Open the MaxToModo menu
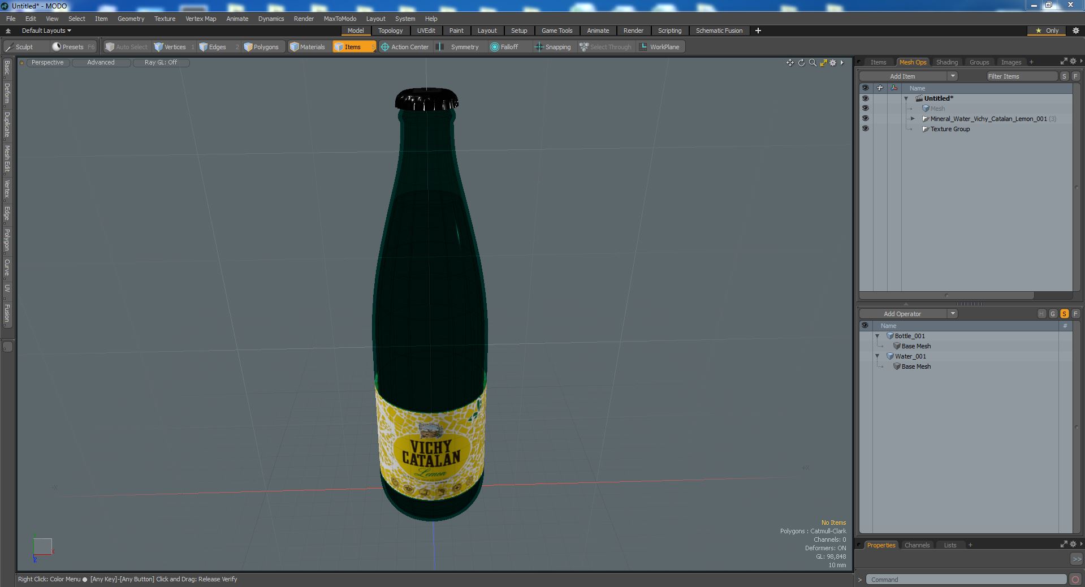 (340, 19)
